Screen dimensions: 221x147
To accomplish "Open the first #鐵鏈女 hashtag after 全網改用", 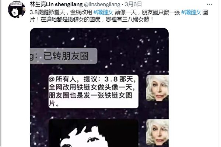I will click(x=103, y=12).
